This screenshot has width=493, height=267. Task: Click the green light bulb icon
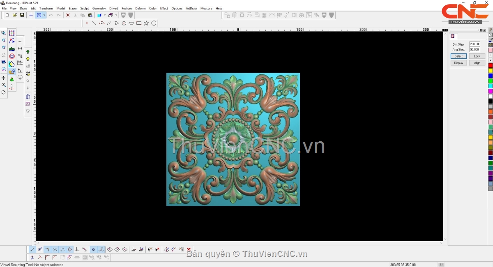(28, 52)
